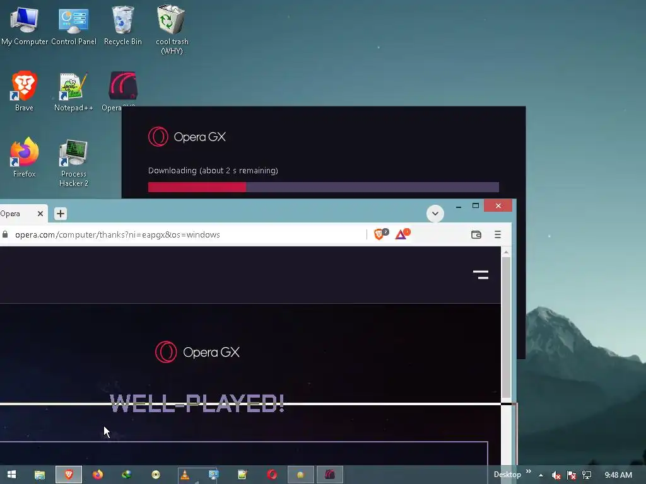Open the Process Hacker 2 shortcut
The image size is (646, 484).
pos(74,163)
